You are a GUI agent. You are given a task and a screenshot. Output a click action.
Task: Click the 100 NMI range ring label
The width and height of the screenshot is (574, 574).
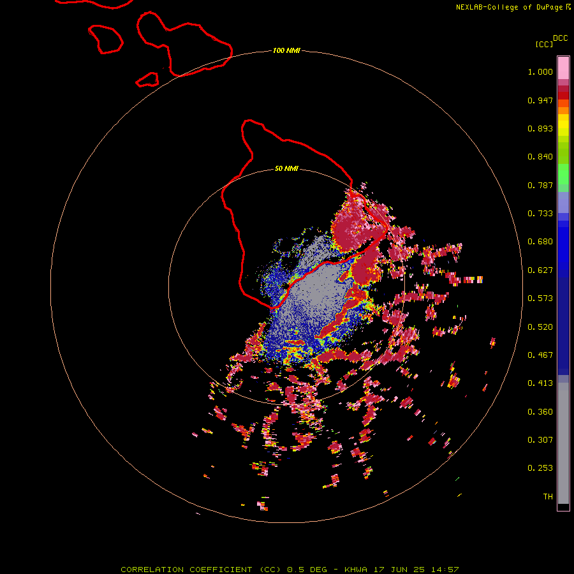pyautogui.click(x=286, y=50)
